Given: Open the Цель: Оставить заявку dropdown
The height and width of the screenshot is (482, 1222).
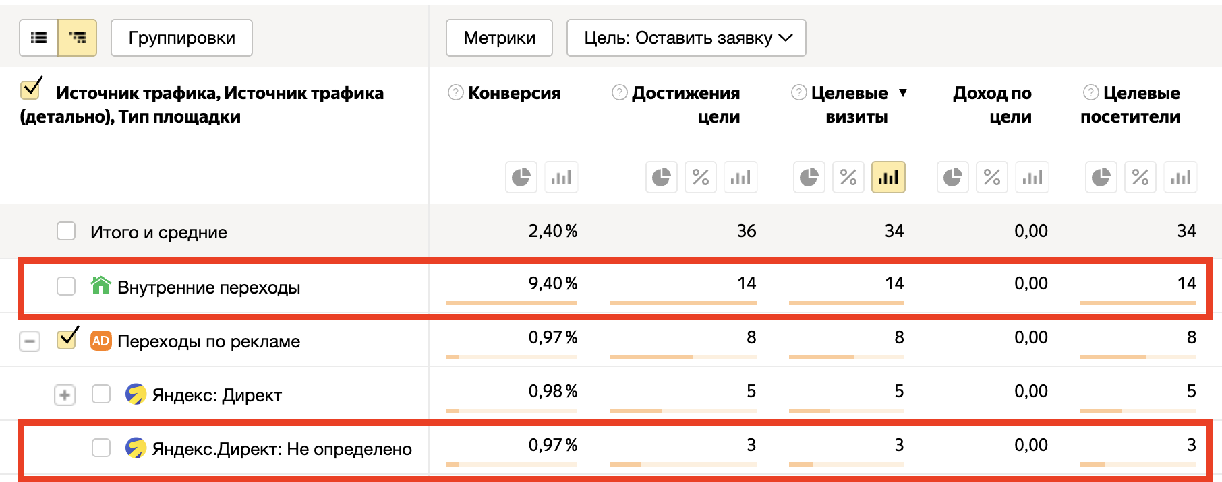Looking at the screenshot, I should (687, 38).
